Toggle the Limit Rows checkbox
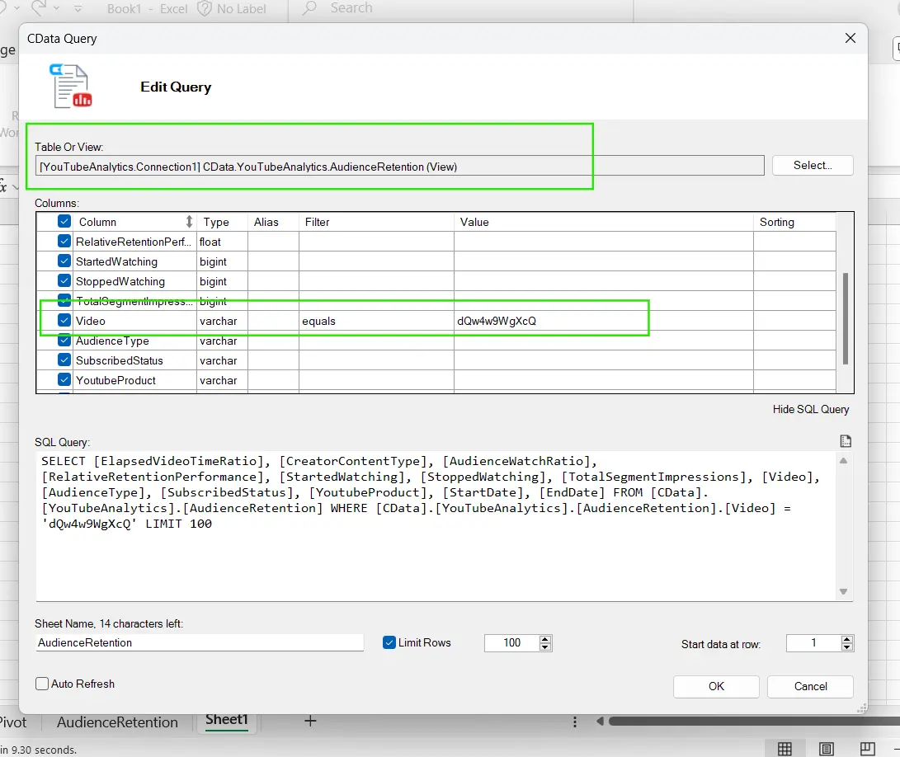900x757 pixels. click(389, 642)
